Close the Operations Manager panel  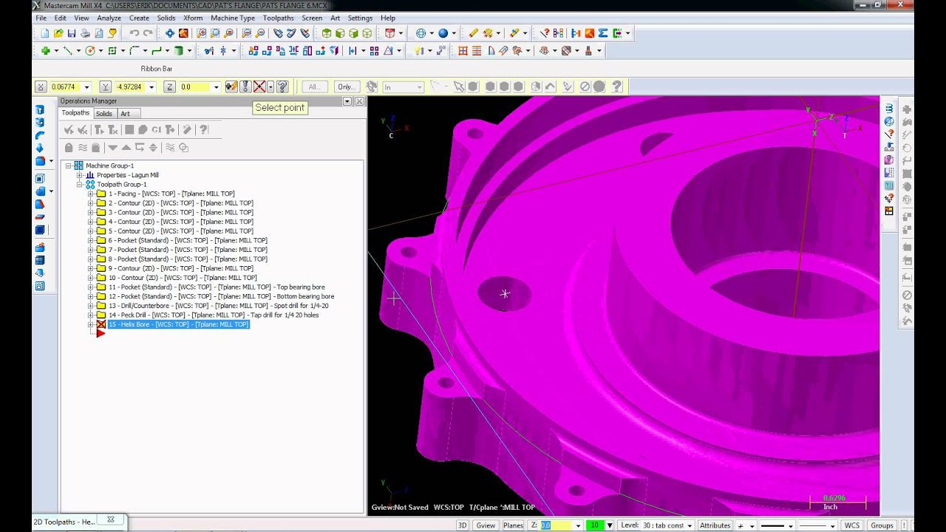click(x=359, y=101)
